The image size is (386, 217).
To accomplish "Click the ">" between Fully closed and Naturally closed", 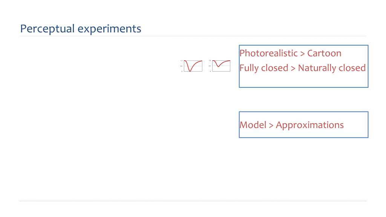I will pos(293,69).
